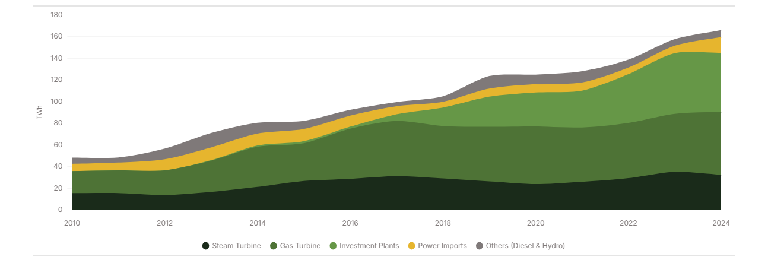Click the 2022 x-axis label

pos(629,223)
